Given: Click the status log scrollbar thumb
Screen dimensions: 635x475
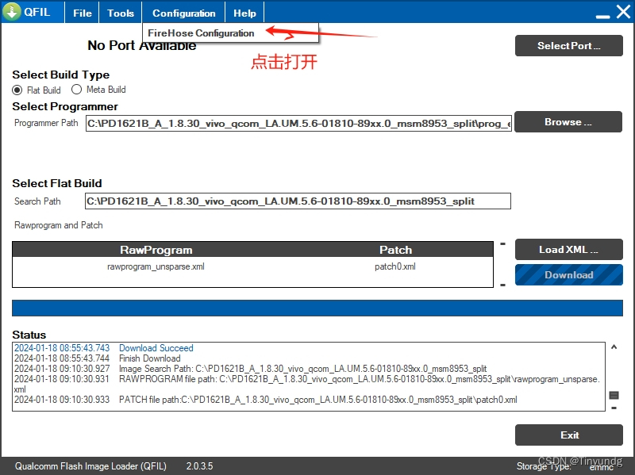Looking at the screenshot, I should pos(614,395).
